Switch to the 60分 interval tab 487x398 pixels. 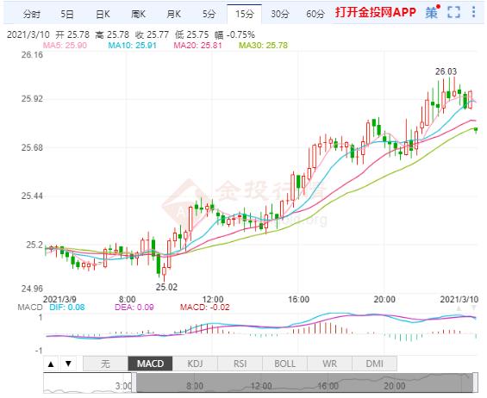tap(315, 14)
